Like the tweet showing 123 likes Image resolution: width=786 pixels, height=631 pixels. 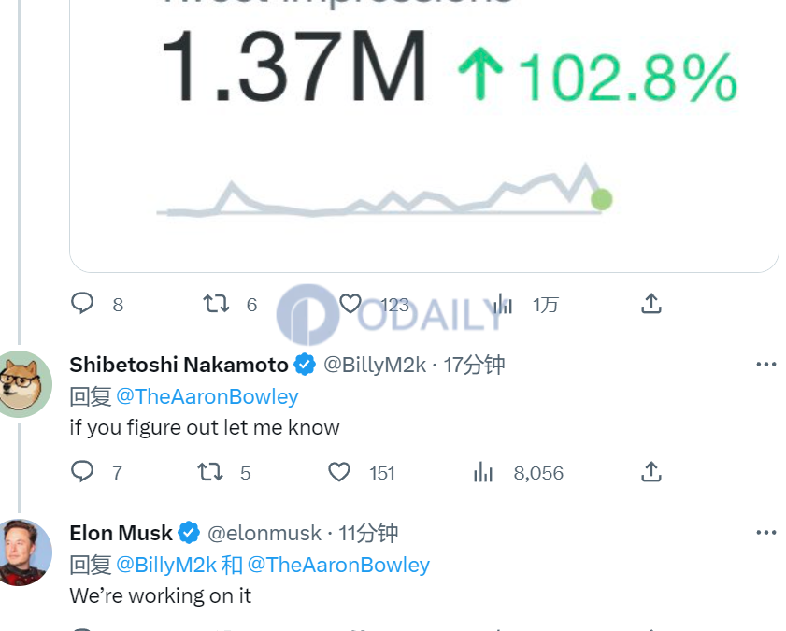click(350, 304)
